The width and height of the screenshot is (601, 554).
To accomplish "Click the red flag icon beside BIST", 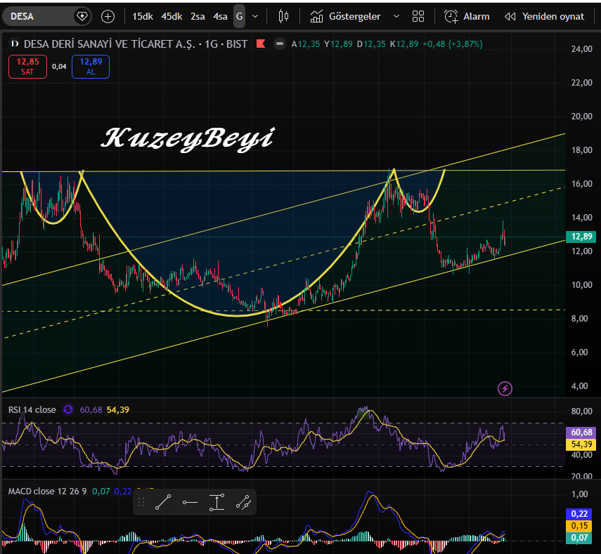I will click(x=261, y=44).
